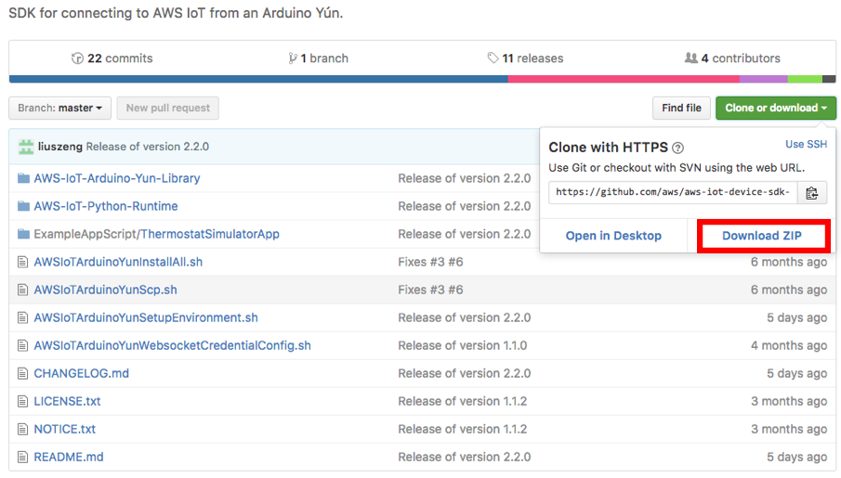This screenshot has width=841, height=478.
Task: Open the AWS-IoT-Arduino-Yun-Library folder
Action: tap(117, 178)
